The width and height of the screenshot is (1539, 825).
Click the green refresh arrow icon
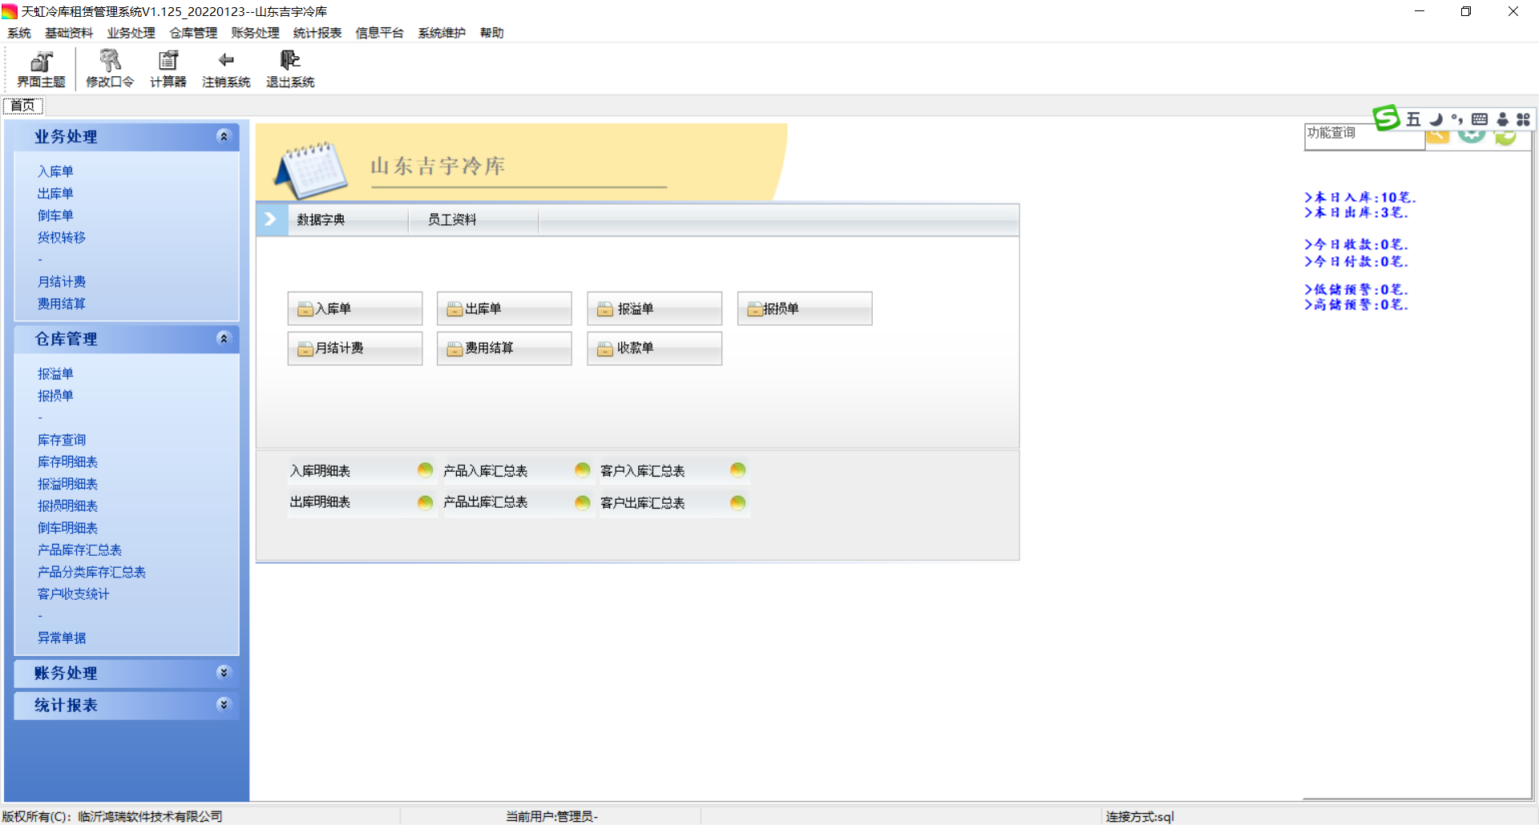point(1505,136)
